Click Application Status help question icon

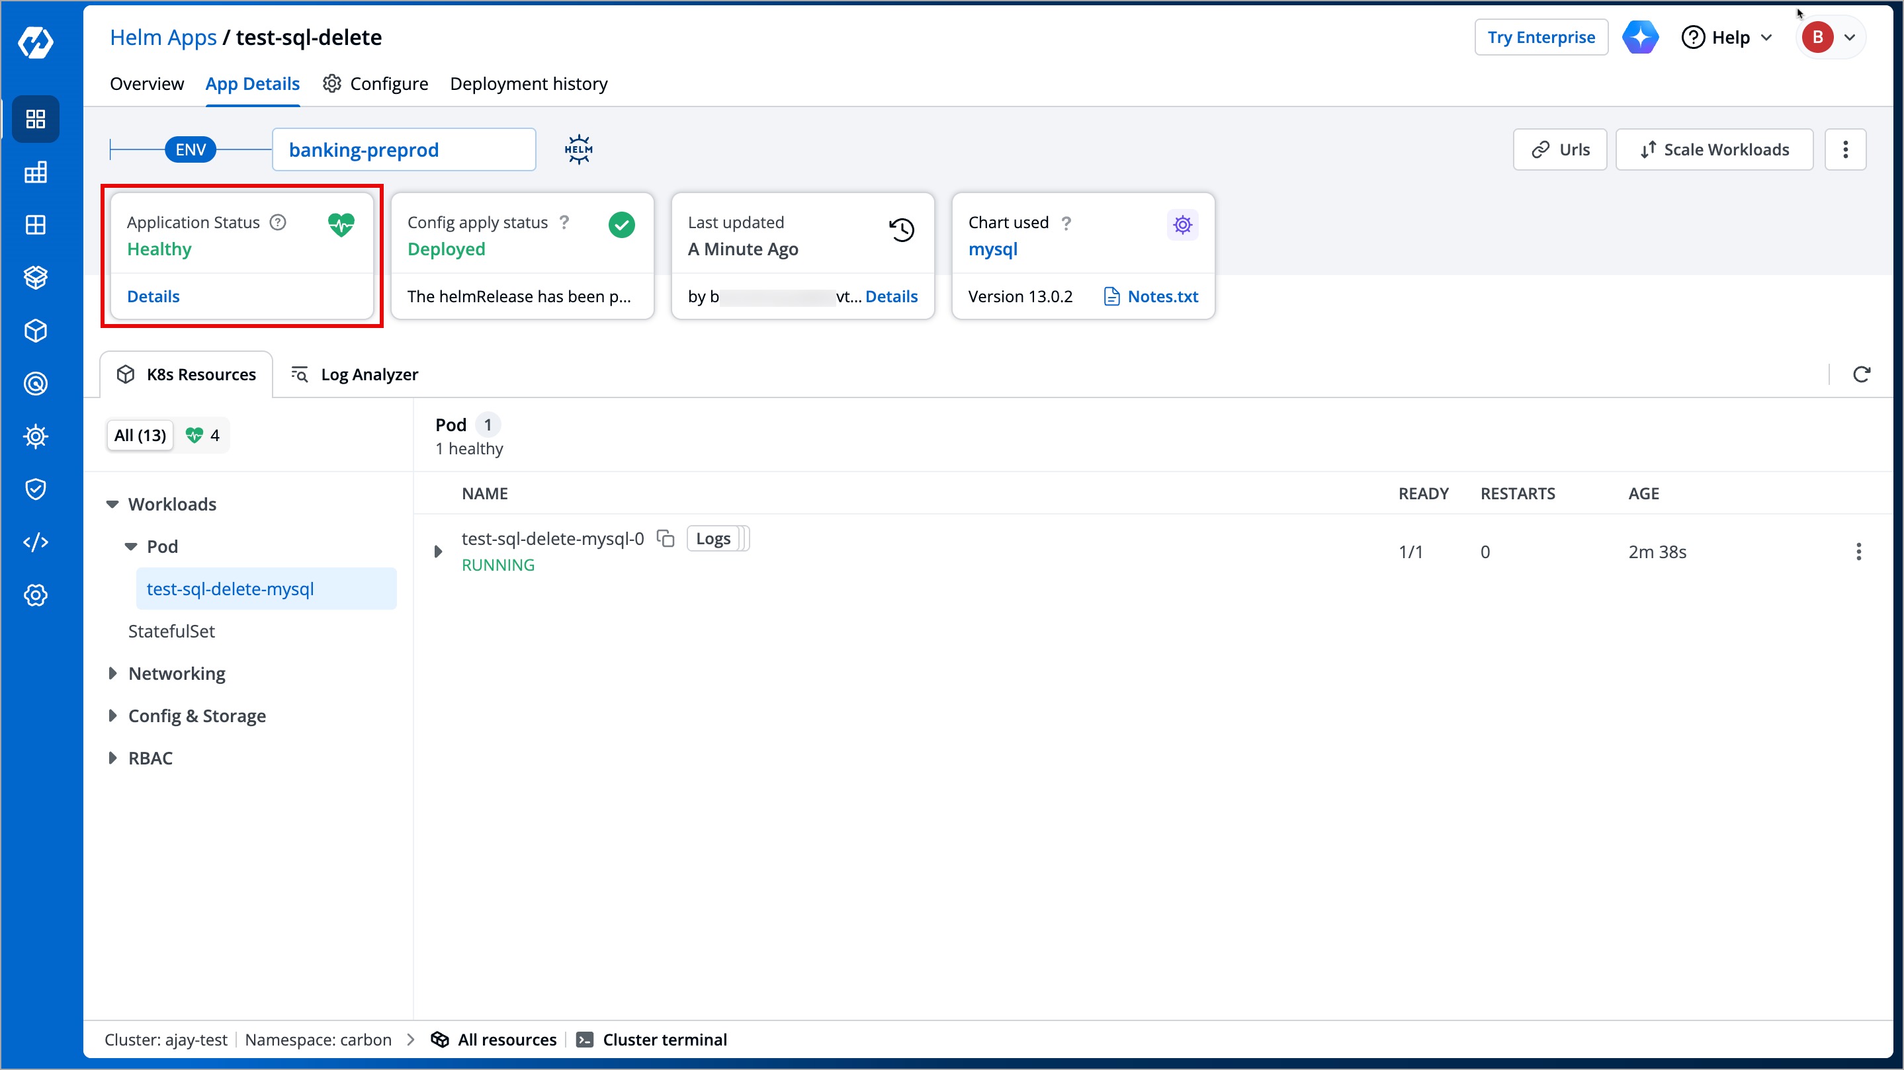tap(278, 222)
